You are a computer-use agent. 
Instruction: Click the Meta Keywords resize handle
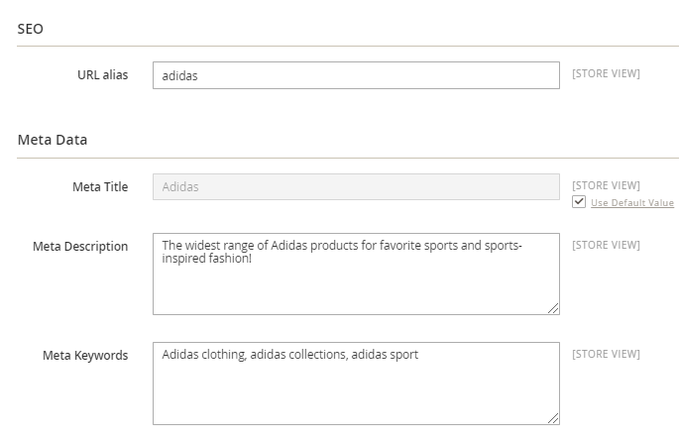tap(553, 417)
